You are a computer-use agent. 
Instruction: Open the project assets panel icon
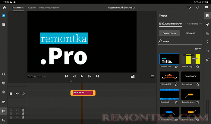(x=4, y=24)
